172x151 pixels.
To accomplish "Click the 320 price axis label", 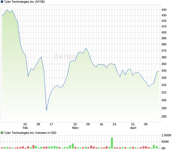I will coord(164,85).
